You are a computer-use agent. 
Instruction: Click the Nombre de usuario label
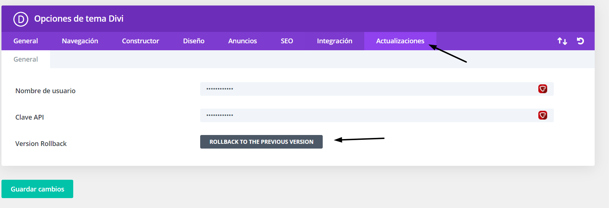coord(45,91)
